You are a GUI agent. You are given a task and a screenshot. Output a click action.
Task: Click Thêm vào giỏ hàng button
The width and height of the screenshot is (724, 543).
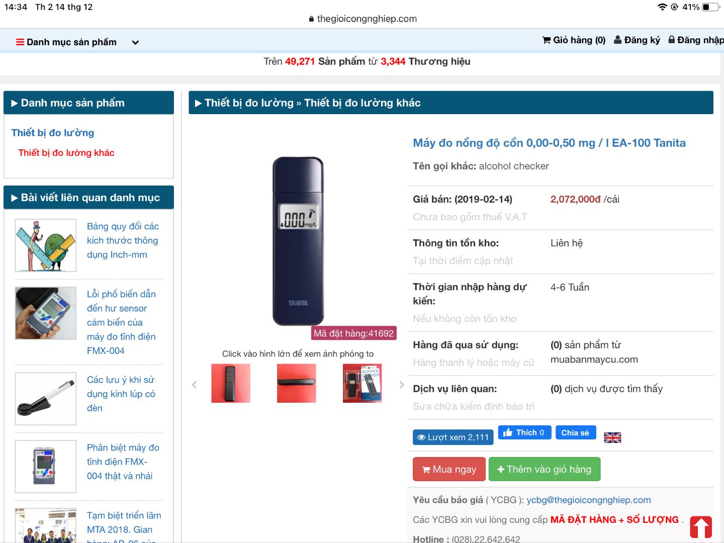(545, 469)
